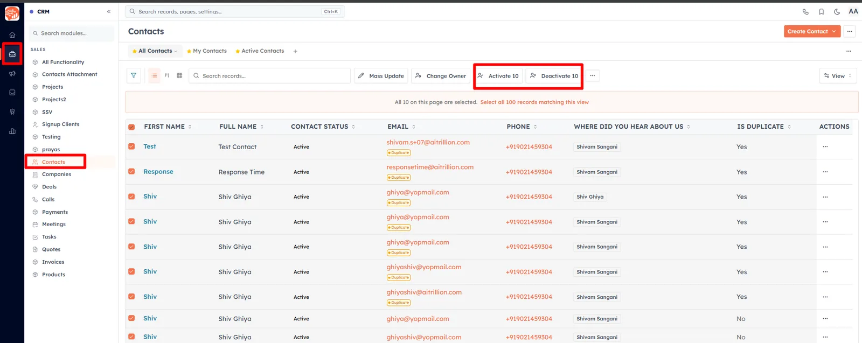The image size is (862, 343).
Task: Open the support headset icon in left rail
Action: [x=12, y=112]
